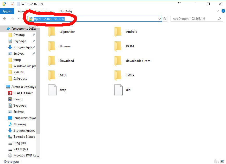This screenshot has height=164, width=226.
Task: Open the TWRP folder icon
Action: click(118, 75)
